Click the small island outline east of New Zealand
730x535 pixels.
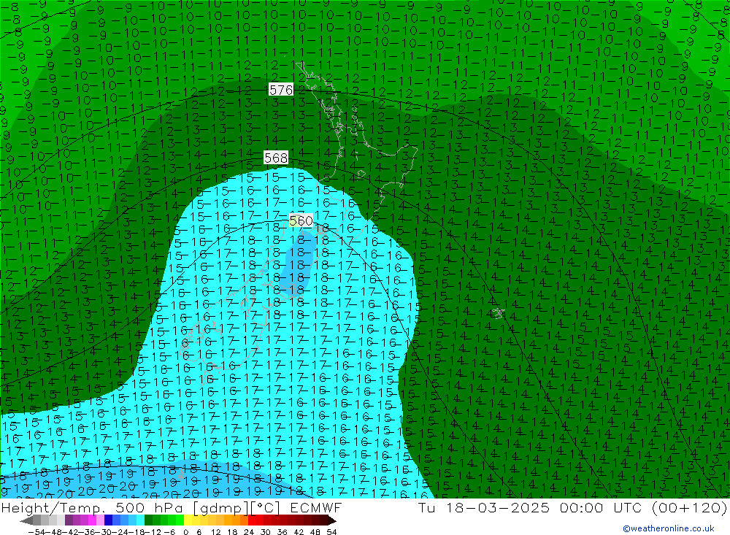(499, 313)
